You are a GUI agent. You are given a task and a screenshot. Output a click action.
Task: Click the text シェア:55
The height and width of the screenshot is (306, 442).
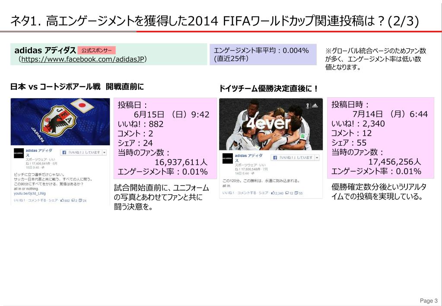click(349, 143)
